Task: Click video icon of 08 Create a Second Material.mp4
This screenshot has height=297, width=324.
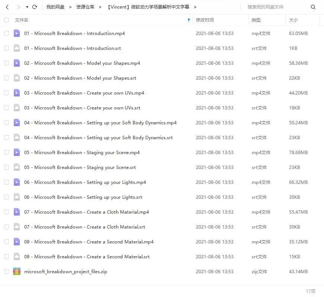Action: pos(16,242)
